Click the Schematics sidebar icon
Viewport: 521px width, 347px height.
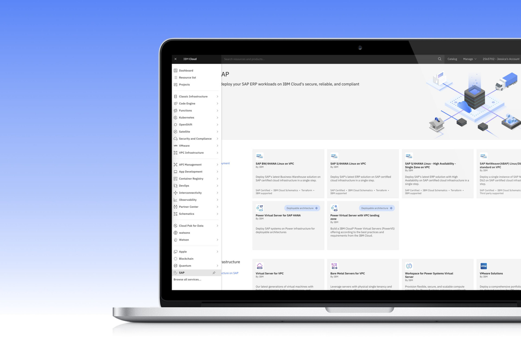click(x=176, y=214)
